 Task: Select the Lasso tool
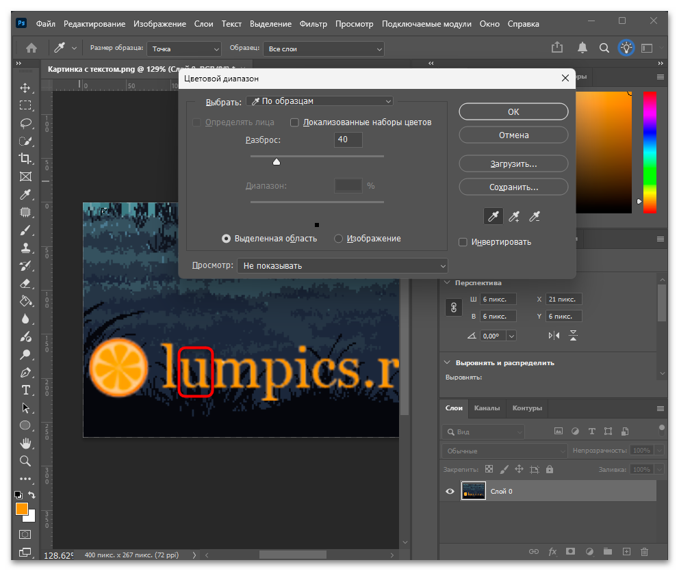pyautogui.click(x=25, y=123)
